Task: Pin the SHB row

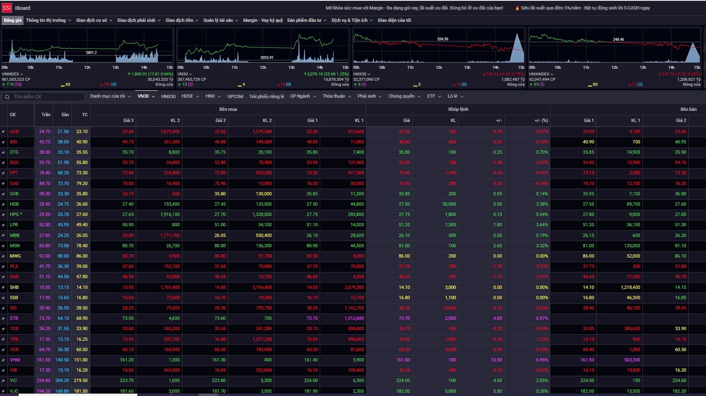Action: coord(3,288)
